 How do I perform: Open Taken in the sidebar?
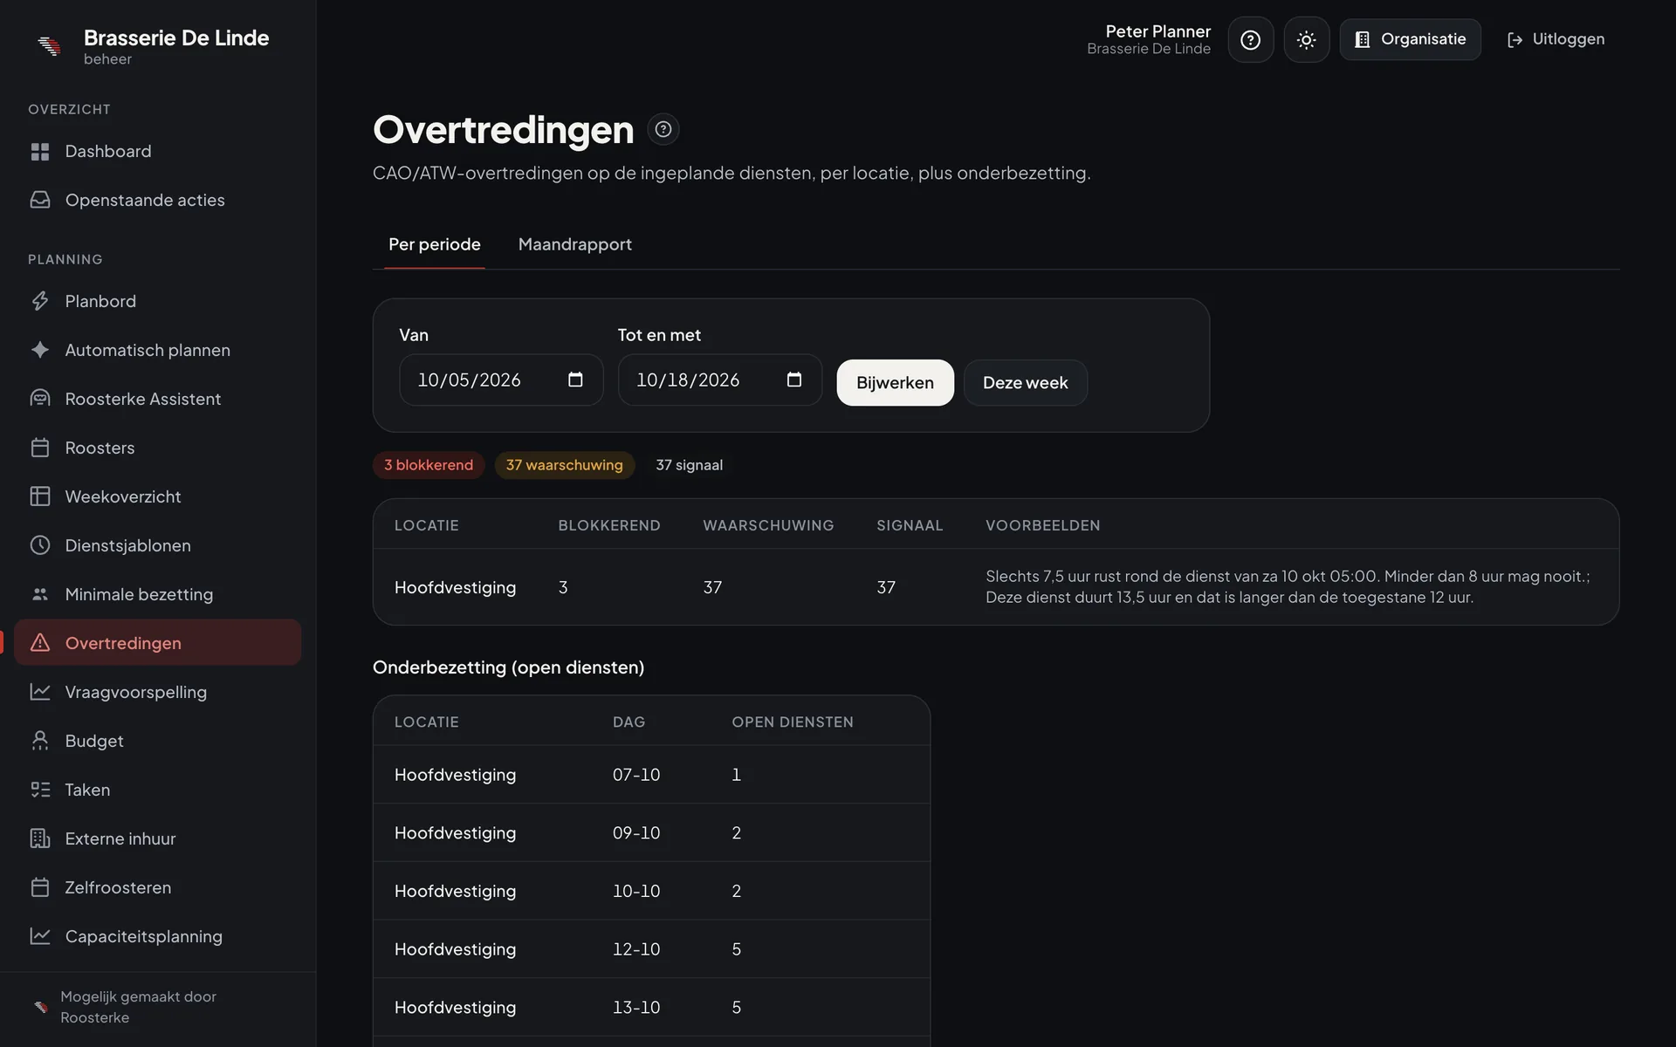tap(158, 790)
